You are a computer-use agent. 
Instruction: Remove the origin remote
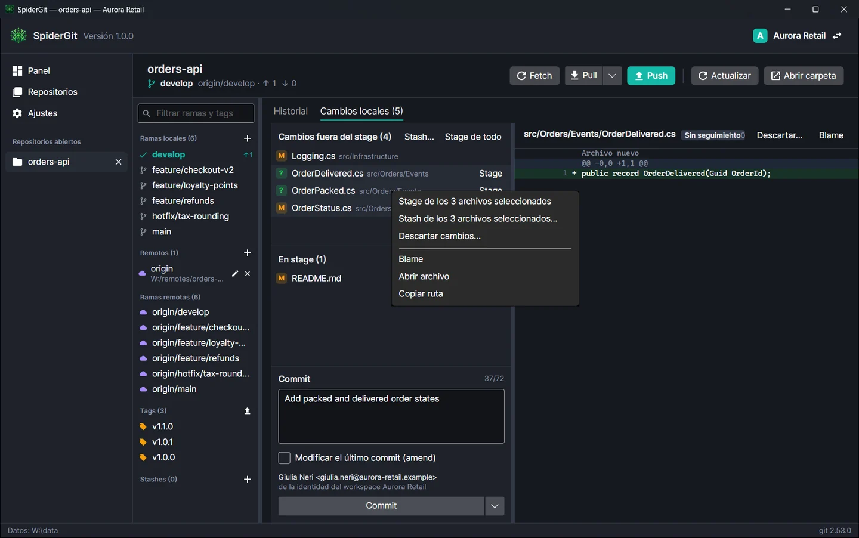point(248,273)
